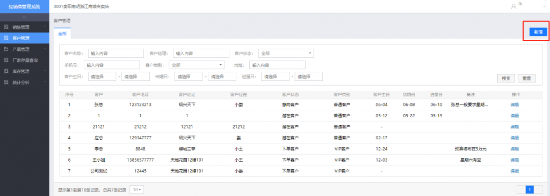Click the 重置 button

pyautogui.click(x=526, y=78)
